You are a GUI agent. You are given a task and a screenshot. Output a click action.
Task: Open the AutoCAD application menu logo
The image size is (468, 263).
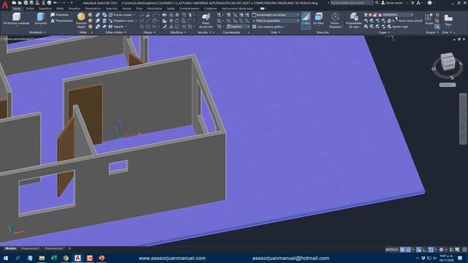[5, 5]
